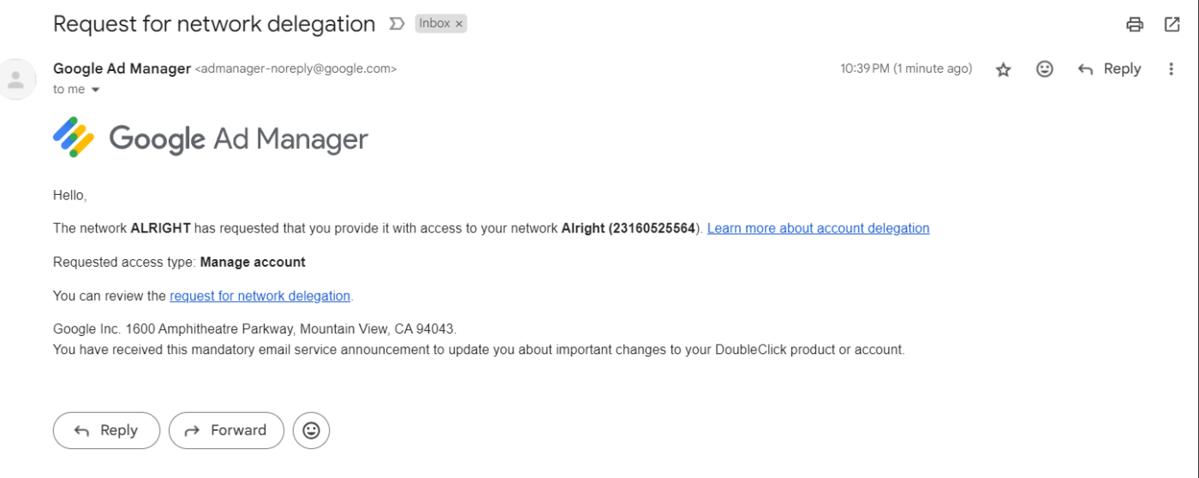
Task: Open the "request for network delegation" link
Action: point(259,296)
